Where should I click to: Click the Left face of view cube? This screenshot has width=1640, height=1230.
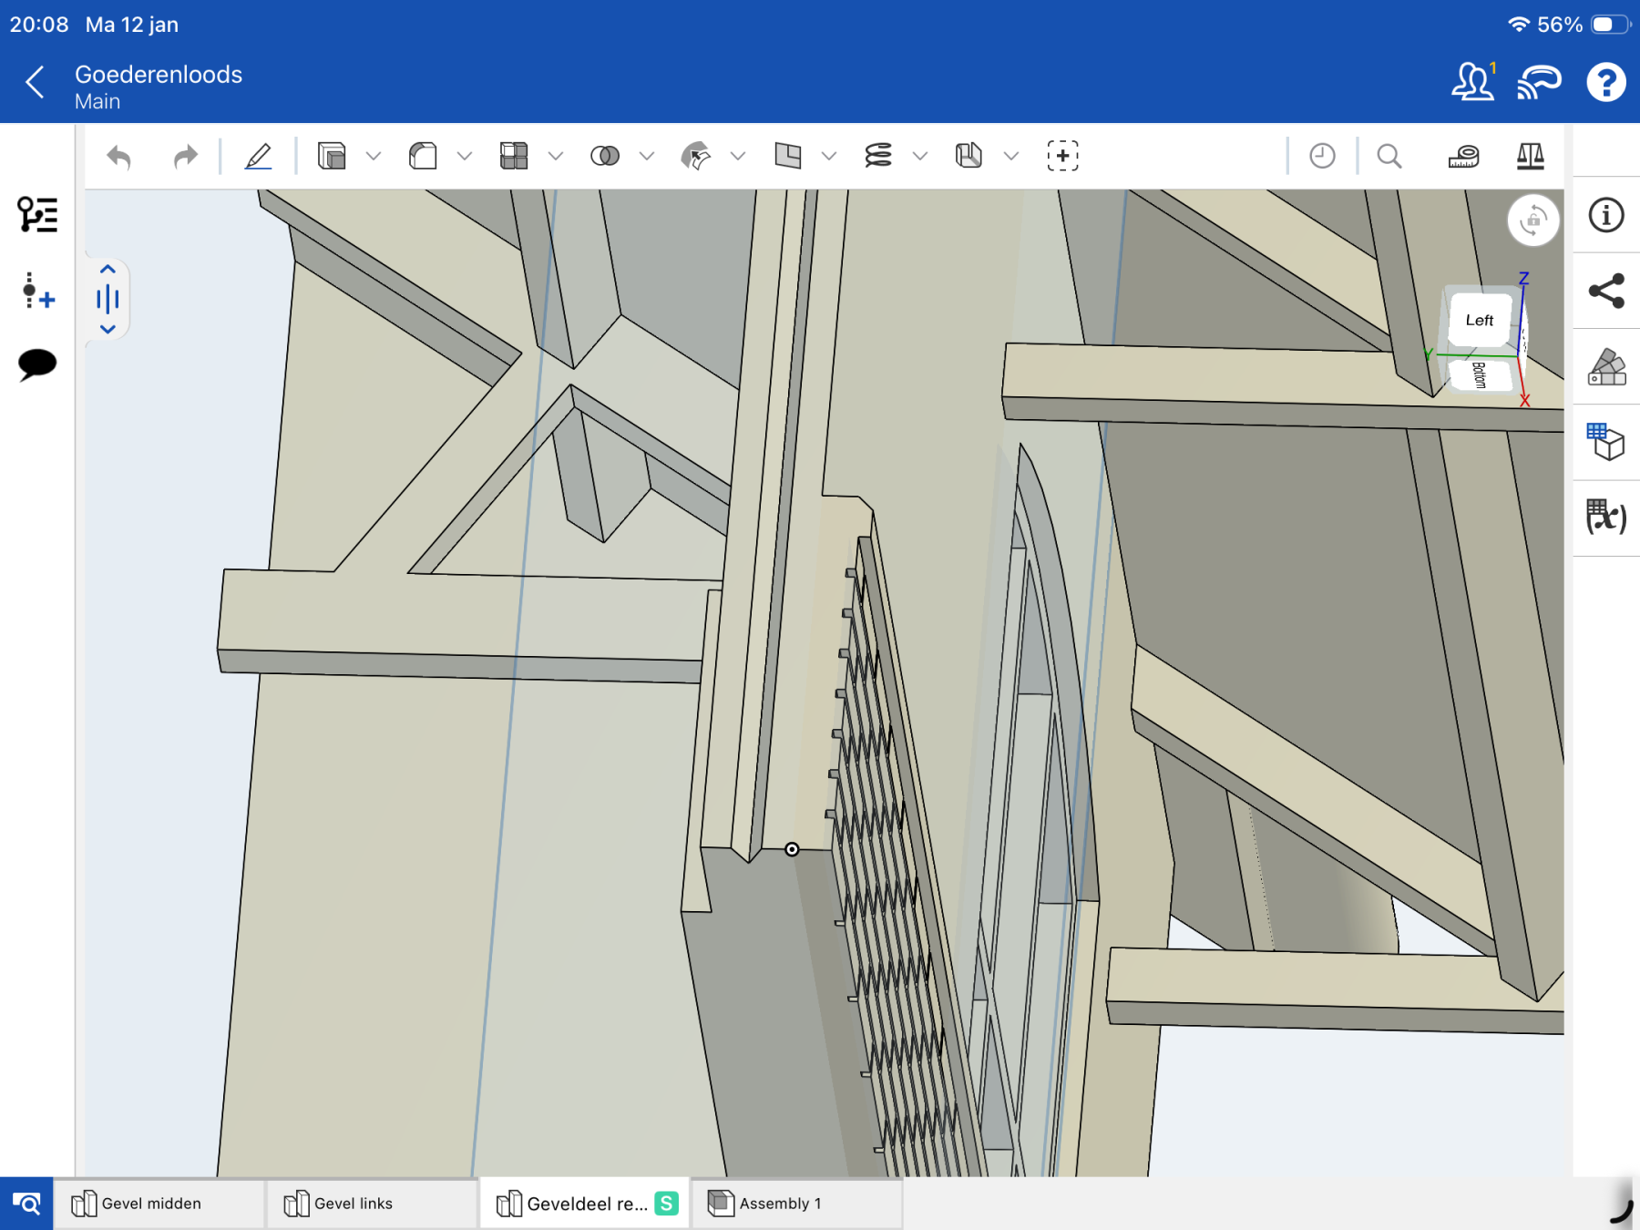tap(1479, 321)
